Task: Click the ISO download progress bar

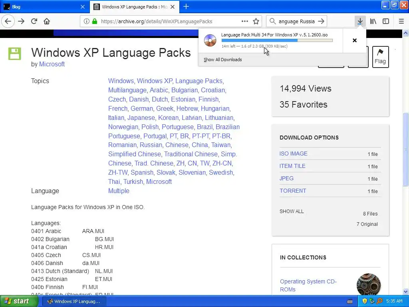Action: pyautogui.click(x=277, y=40)
